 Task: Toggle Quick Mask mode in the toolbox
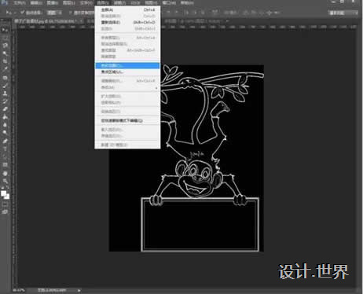pyautogui.click(x=5, y=204)
